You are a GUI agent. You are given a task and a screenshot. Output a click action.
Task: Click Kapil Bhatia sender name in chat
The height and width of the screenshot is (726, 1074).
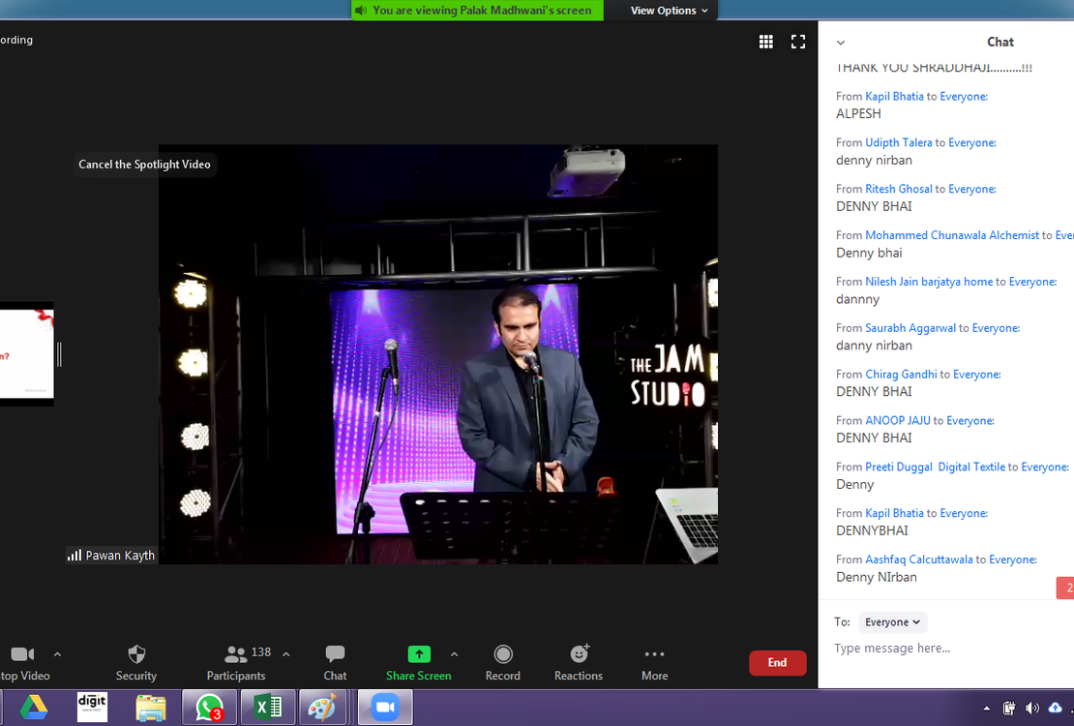[x=894, y=97]
